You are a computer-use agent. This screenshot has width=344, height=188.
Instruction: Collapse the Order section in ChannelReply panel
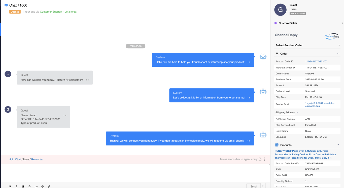338,53
